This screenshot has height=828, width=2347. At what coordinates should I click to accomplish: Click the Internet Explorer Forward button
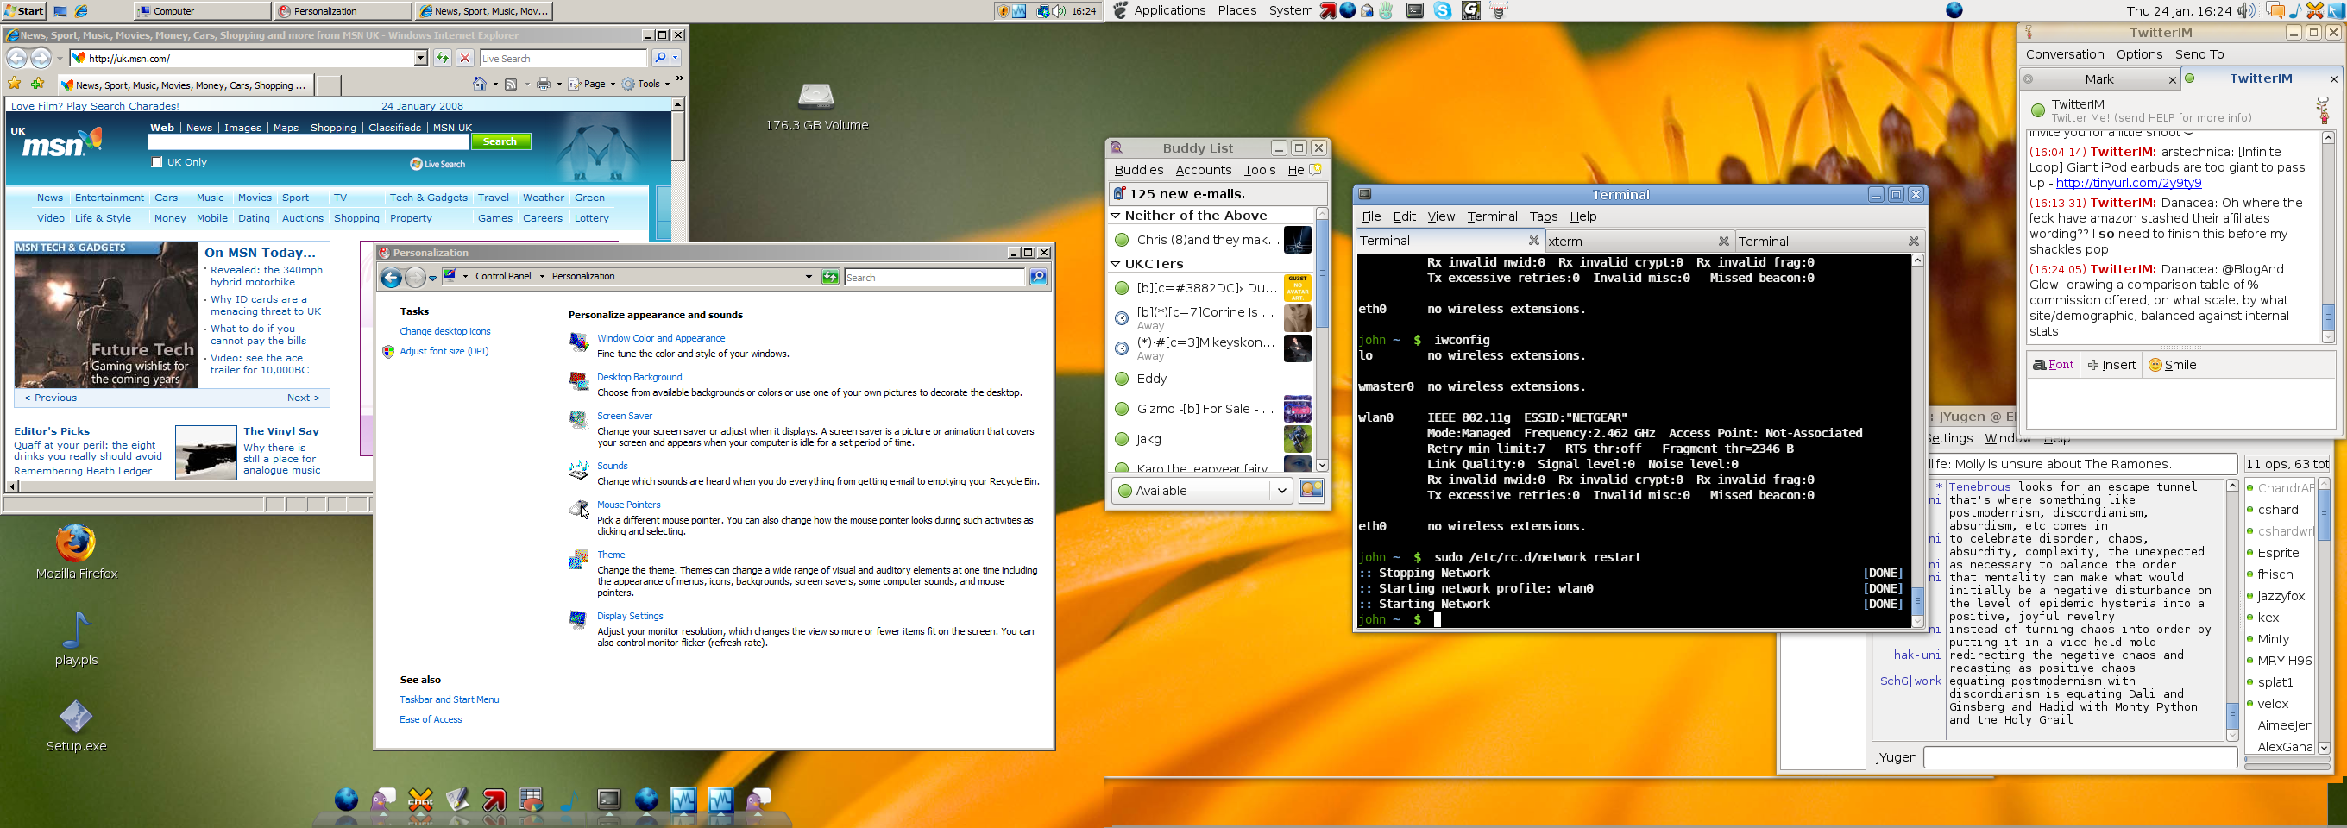[x=40, y=59]
